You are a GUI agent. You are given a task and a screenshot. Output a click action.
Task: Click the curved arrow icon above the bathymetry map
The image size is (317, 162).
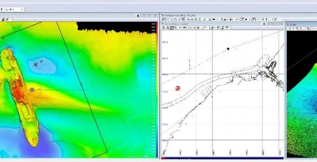[x=3, y=19]
